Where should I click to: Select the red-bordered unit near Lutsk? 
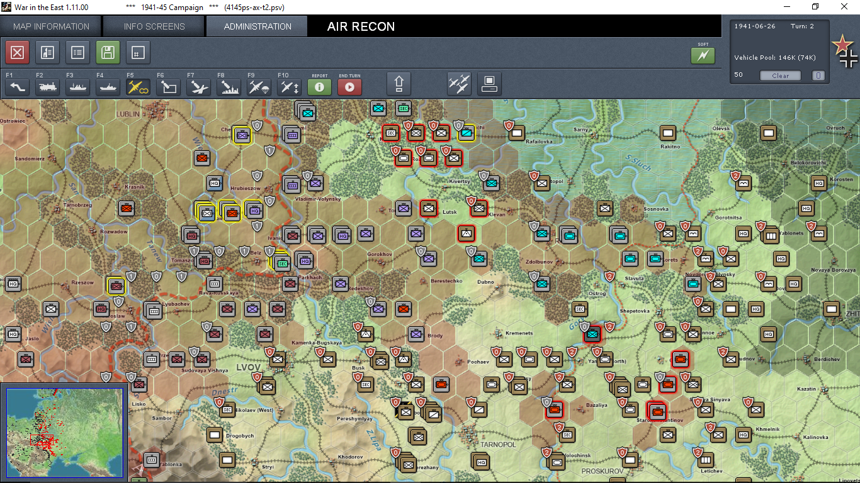click(429, 208)
